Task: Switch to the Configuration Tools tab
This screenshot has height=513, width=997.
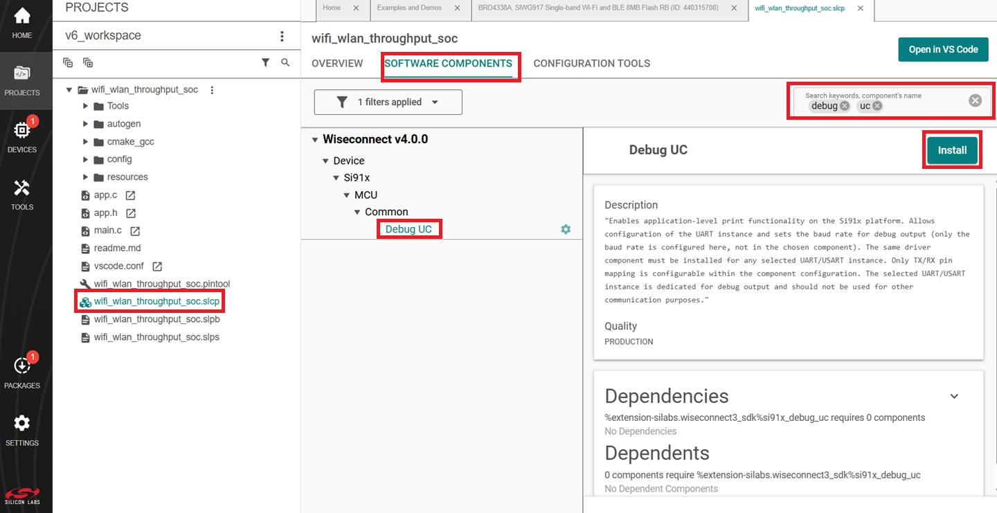Action: tap(591, 63)
